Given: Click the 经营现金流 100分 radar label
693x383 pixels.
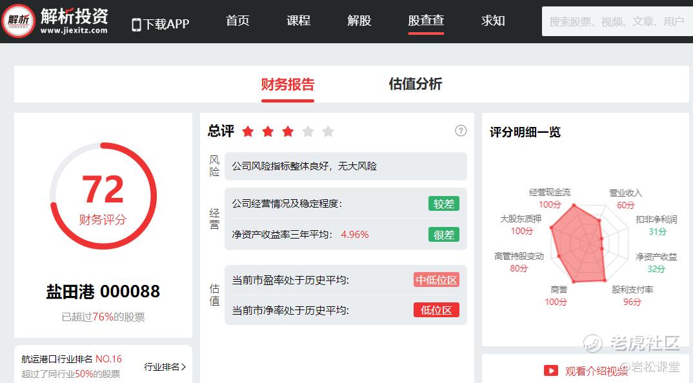Looking at the screenshot, I should point(549,199).
